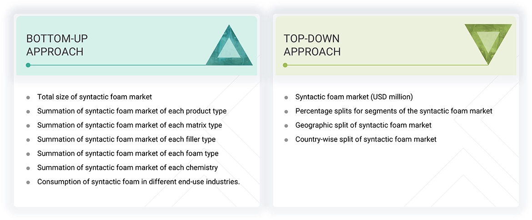
Task: Click the bullet beside 'Syntactic foam market (USD million)'
Action: 286,98
